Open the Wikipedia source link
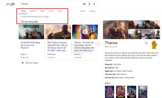This screenshot has width=162, height=98. pos(108,60)
